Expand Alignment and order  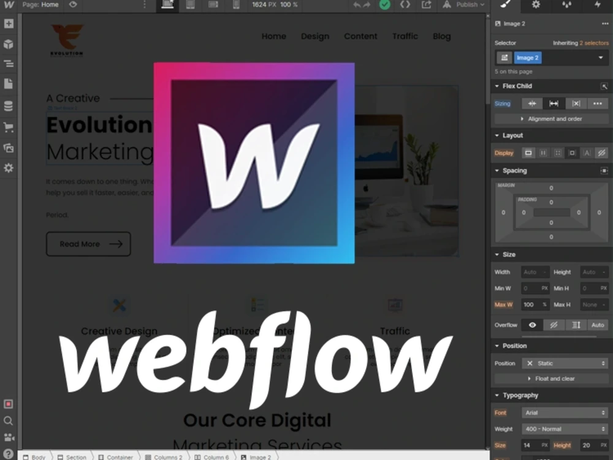tap(551, 119)
